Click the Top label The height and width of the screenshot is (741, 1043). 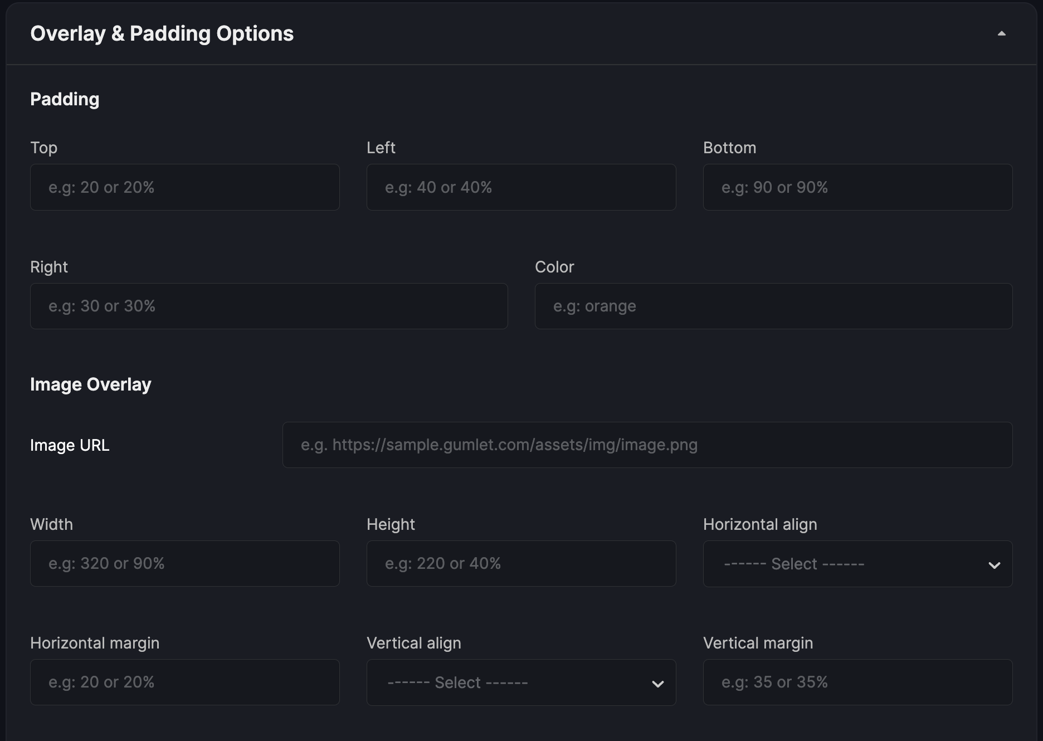[x=44, y=148]
